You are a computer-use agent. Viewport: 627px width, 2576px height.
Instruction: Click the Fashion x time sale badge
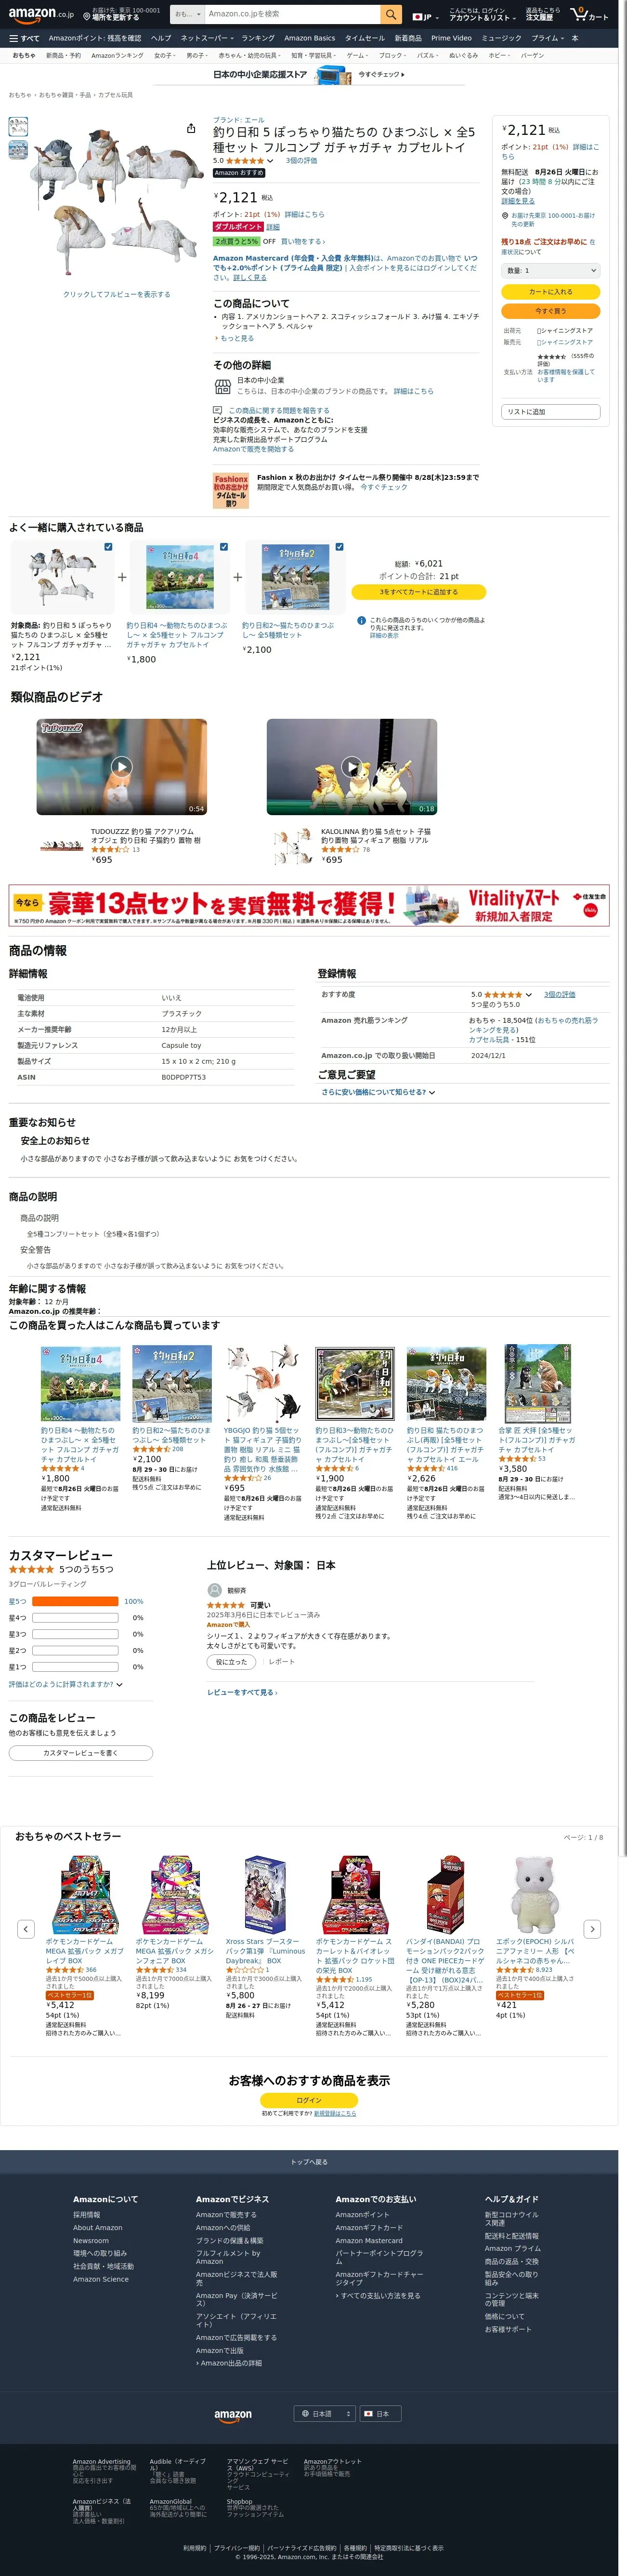point(231,490)
